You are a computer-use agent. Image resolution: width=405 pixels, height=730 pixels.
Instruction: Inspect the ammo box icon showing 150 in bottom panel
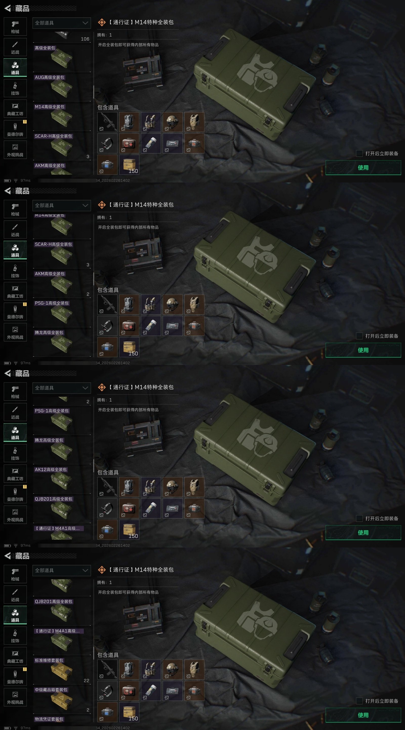129,712
